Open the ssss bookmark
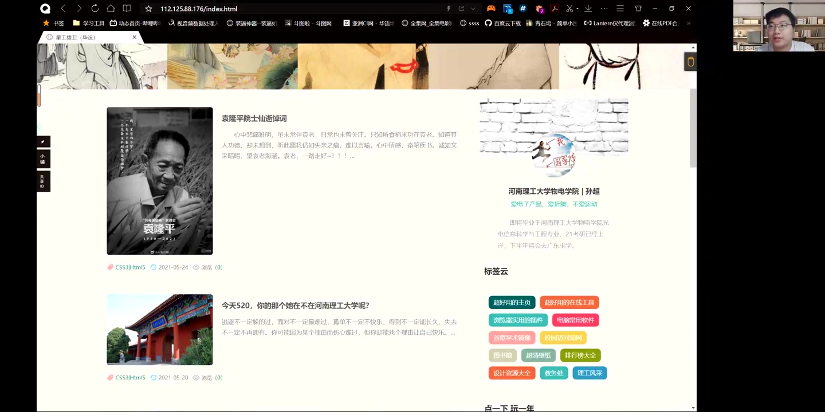 [x=470, y=23]
